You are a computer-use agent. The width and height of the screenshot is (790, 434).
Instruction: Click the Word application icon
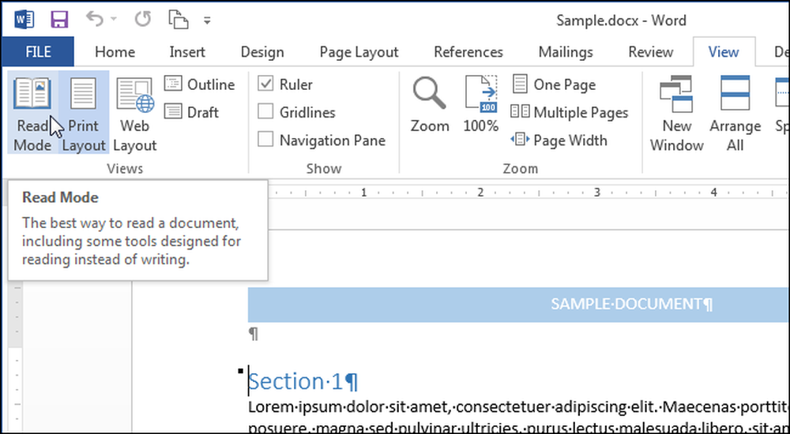click(x=24, y=21)
